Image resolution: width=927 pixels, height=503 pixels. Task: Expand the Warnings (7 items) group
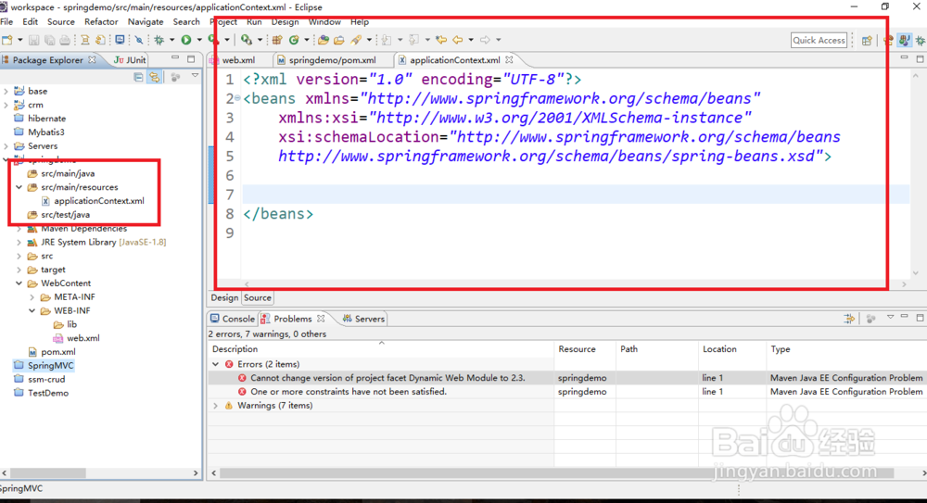coord(216,406)
